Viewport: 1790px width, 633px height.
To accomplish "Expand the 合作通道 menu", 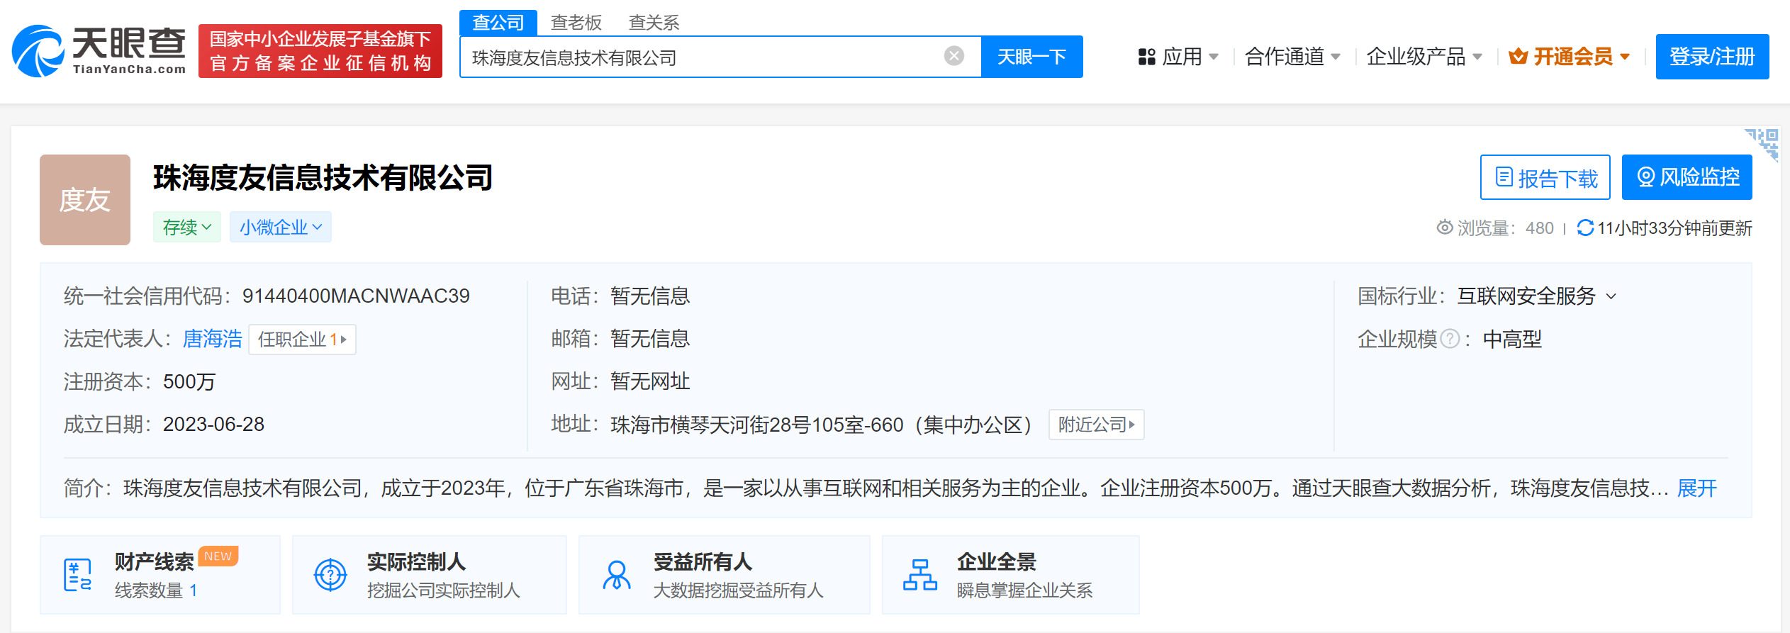I will 1292,56.
